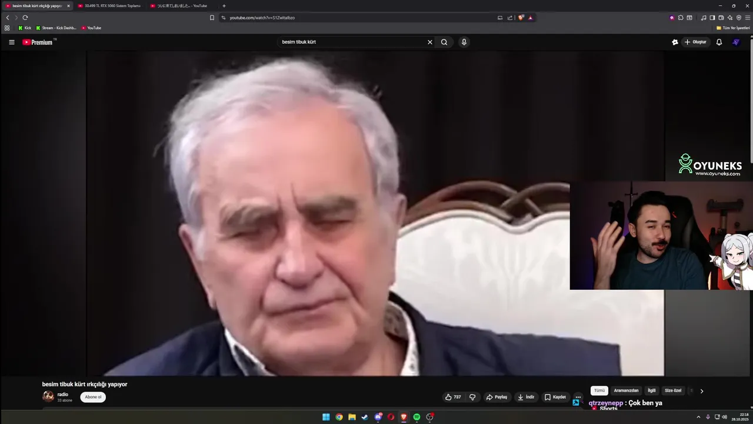This screenshot has width=753, height=424.
Task: Show hidden system tray icons
Action: coord(698,417)
